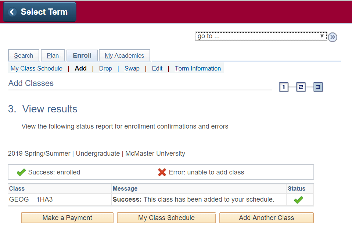Select the Enroll tab
The width and height of the screenshot is (352, 238).
point(82,55)
